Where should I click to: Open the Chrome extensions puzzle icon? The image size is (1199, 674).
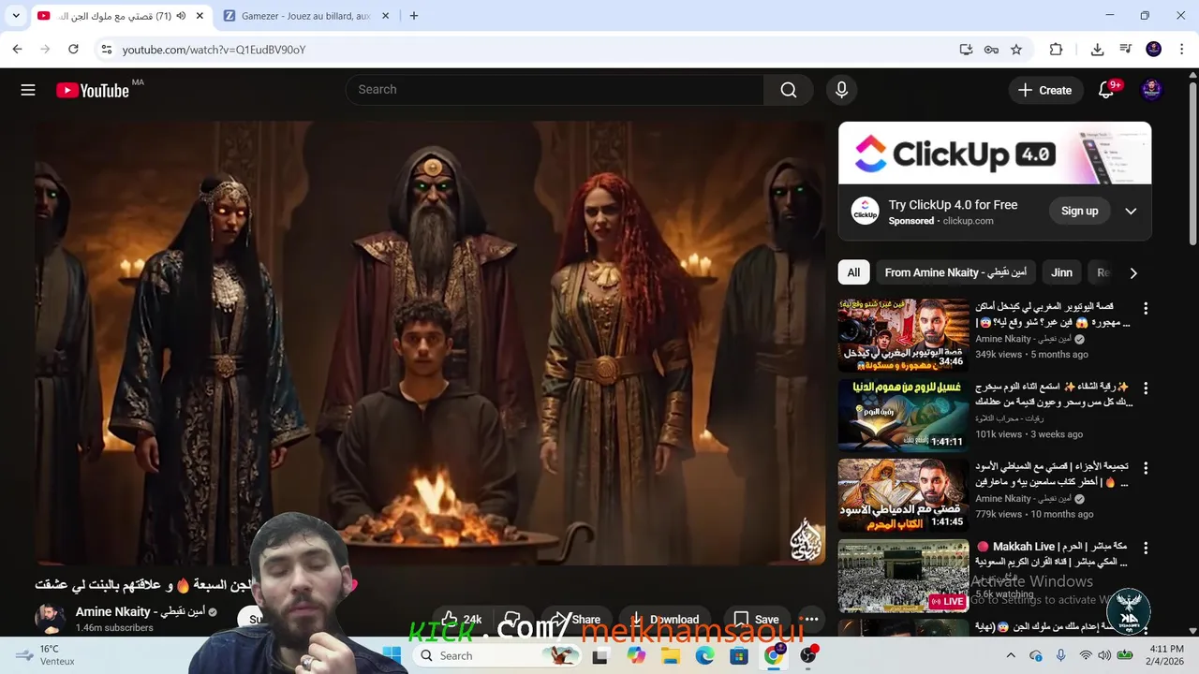[x=1056, y=50]
